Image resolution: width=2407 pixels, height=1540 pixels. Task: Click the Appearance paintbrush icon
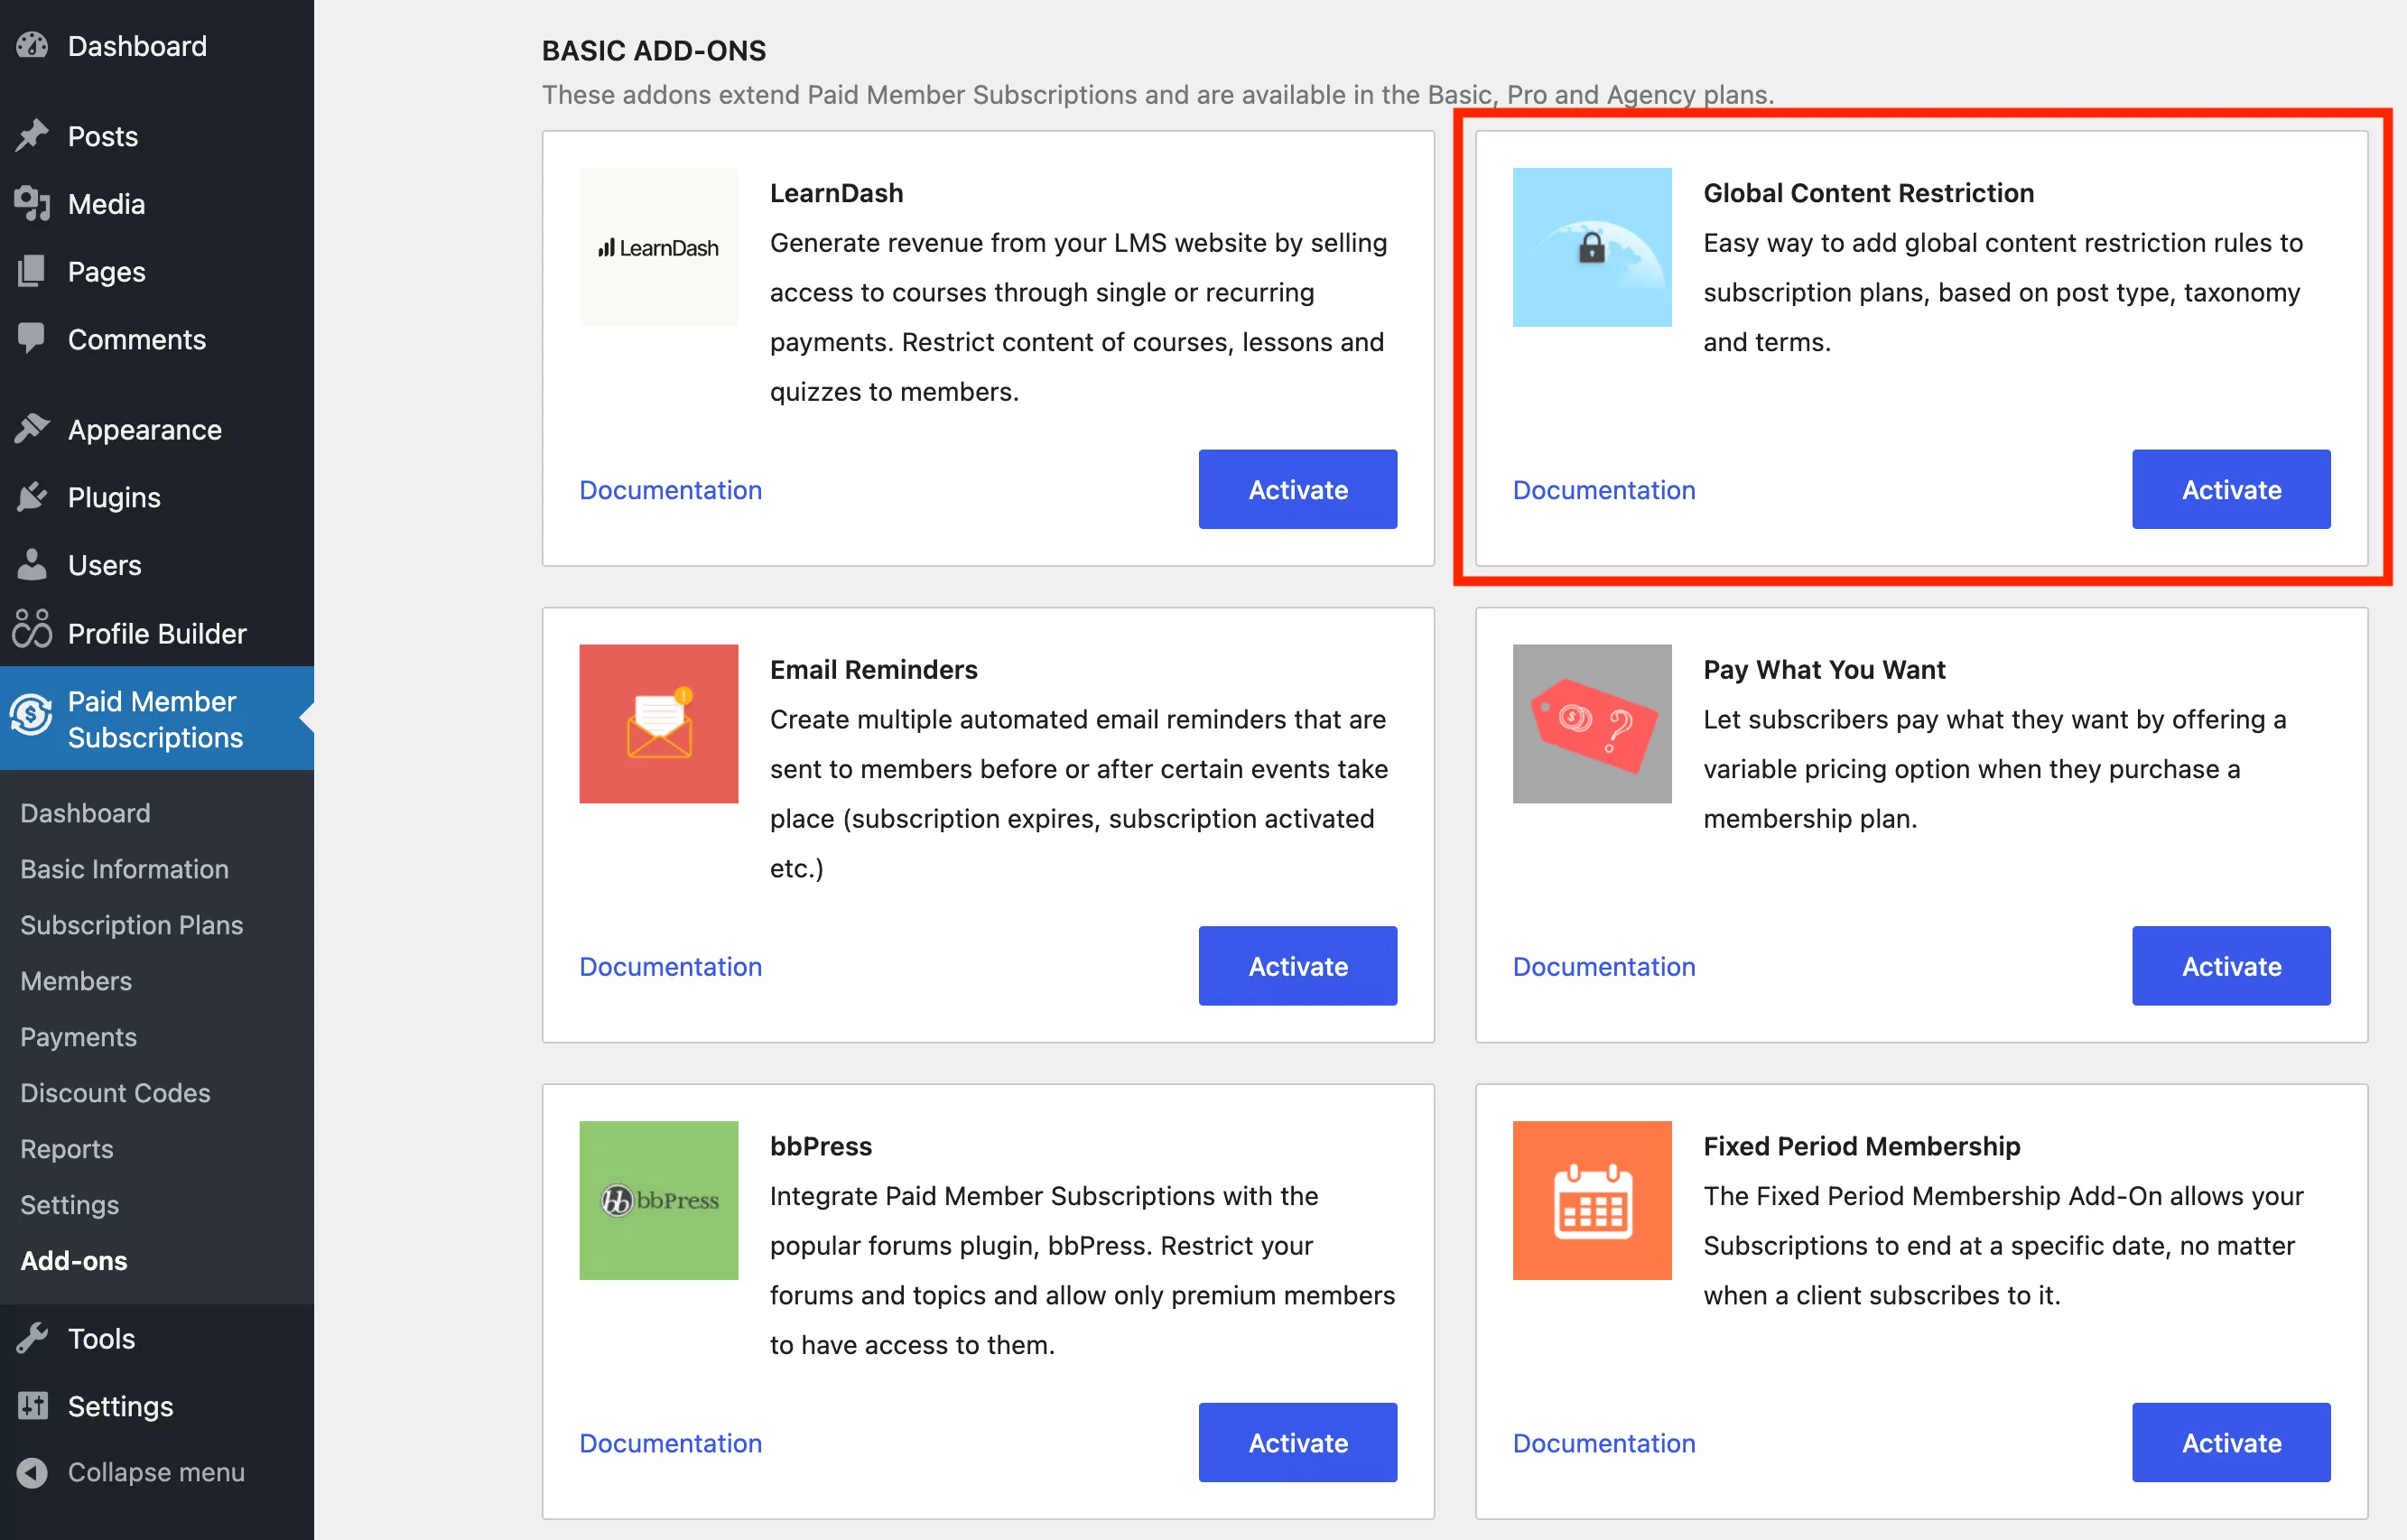click(x=32, y=429)
